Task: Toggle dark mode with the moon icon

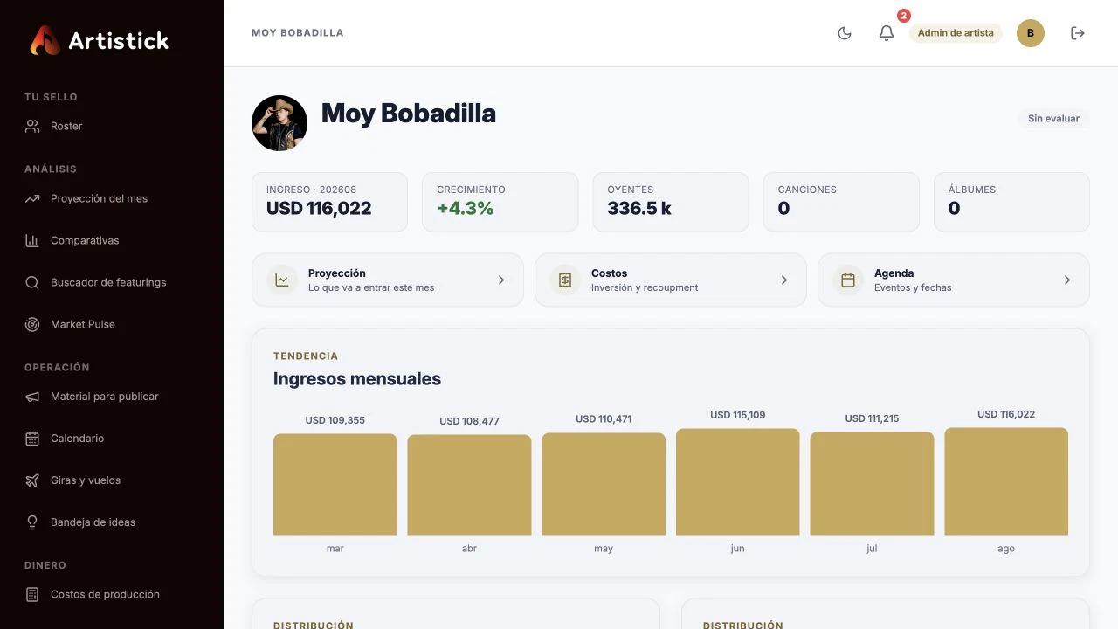Action: click(x=845, y=33)
